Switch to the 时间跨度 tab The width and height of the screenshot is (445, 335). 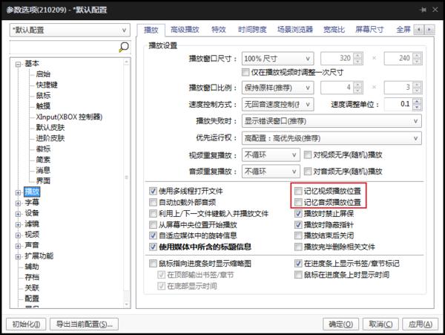254,30
